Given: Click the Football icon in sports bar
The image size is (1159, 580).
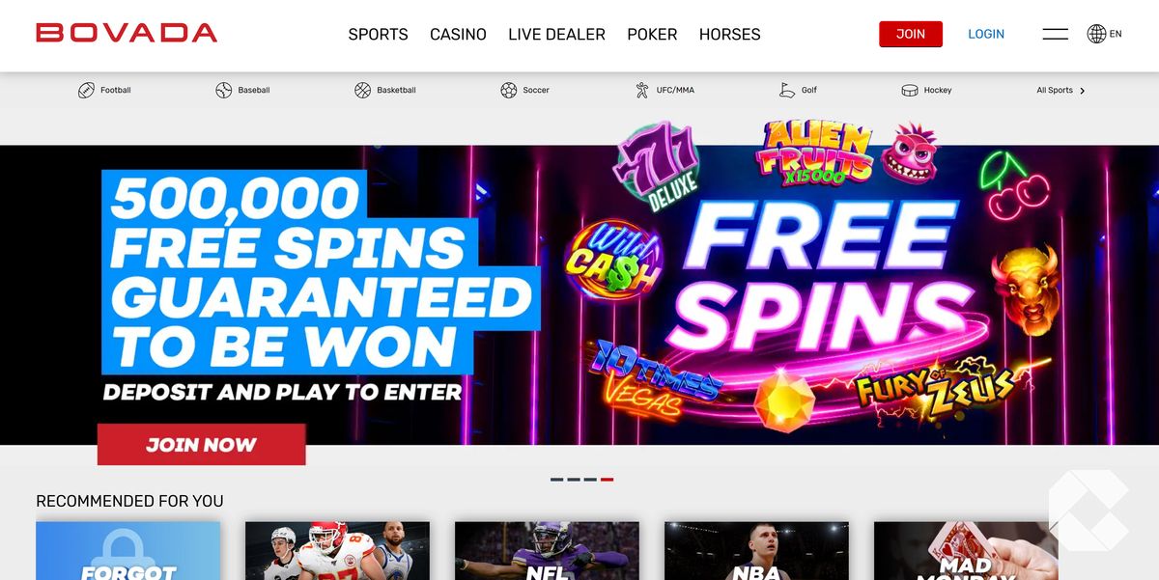Looking at the screenshot, I should [86, 90].
